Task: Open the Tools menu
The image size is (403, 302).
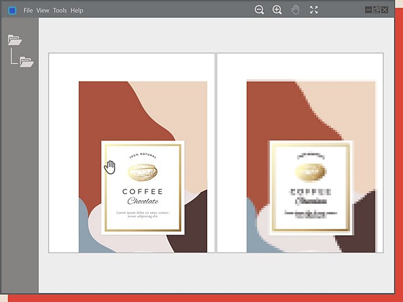Action: coord(60,11)
